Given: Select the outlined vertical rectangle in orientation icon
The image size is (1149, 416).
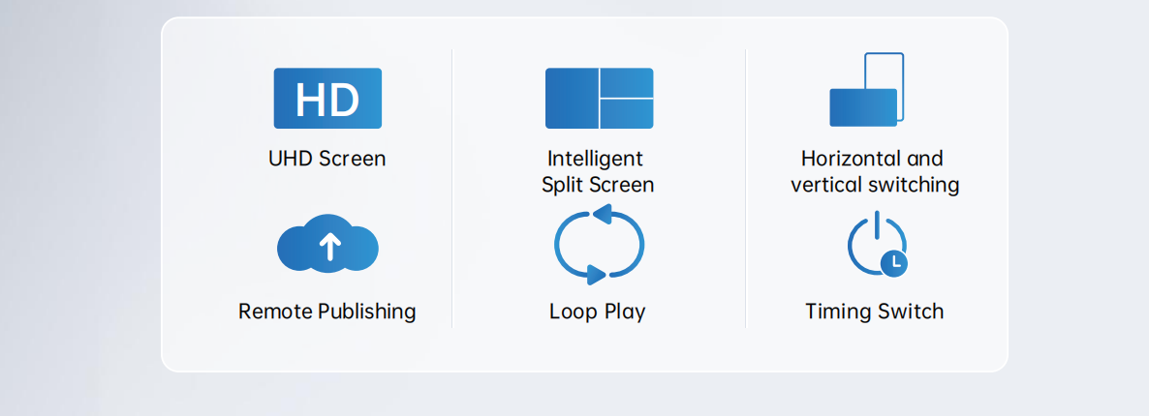Looking at the screenshot, I should 885,70.
